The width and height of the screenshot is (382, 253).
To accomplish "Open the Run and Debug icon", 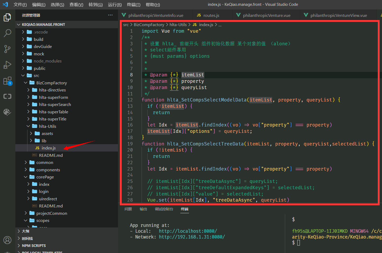I will point(7,65).
